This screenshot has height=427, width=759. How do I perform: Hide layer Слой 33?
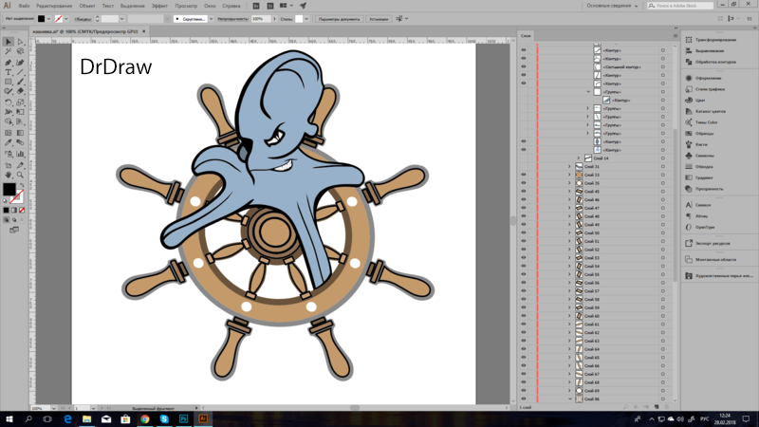tap(524, 175)
